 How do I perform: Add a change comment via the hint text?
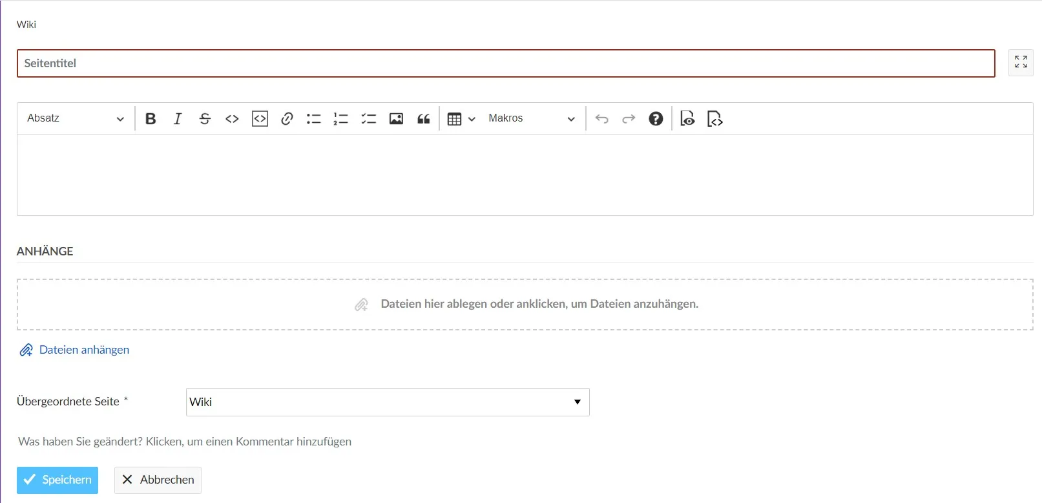(185, 442)
